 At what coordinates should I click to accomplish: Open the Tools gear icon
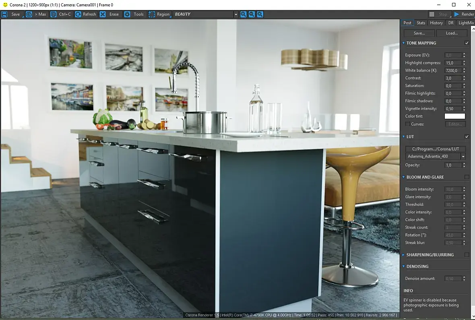[x=127, y=14]
